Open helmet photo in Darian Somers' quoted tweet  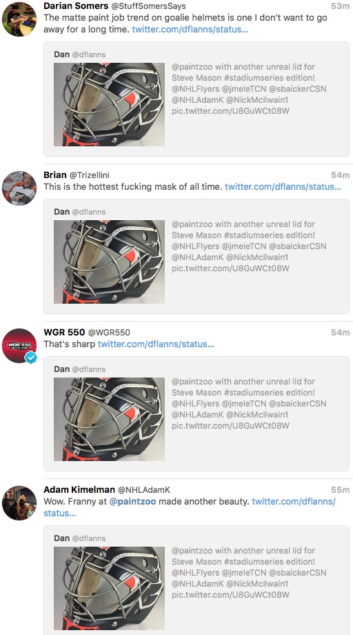click(x=109, y=104)
